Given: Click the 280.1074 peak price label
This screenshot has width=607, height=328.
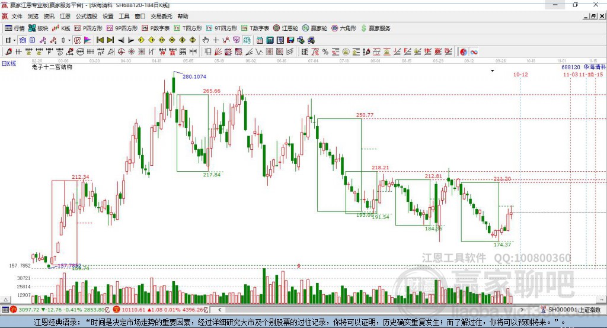Looking at the screenshot, I should point(194,76).
